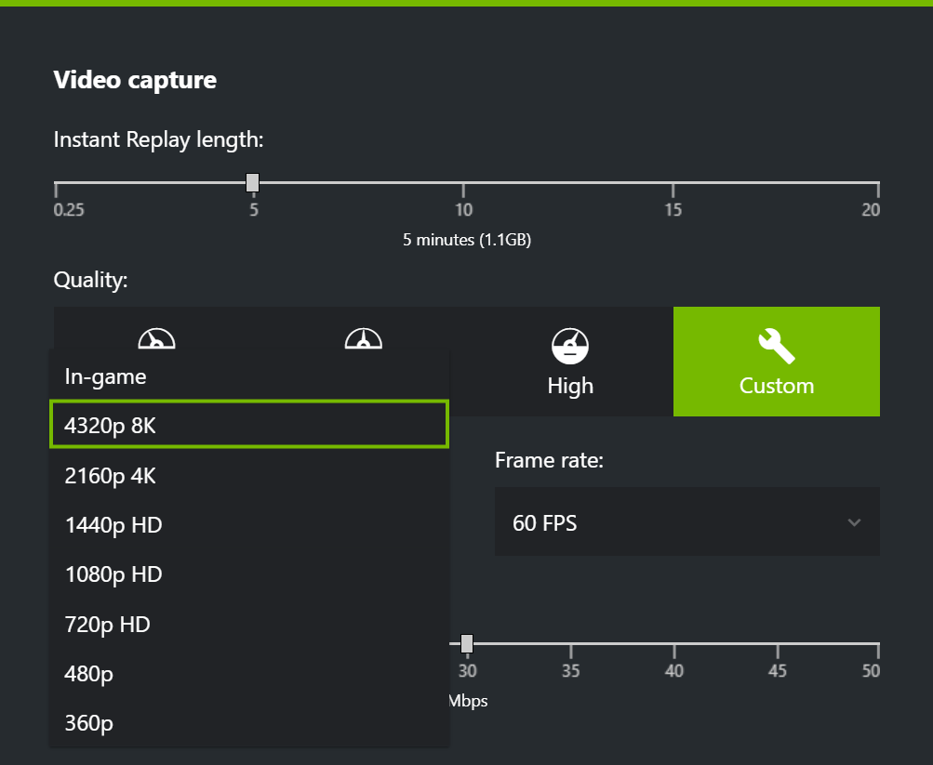Open the Frame rate 60 FPS dropdown
Screen dimensions: 933x765
click(687, 521)
